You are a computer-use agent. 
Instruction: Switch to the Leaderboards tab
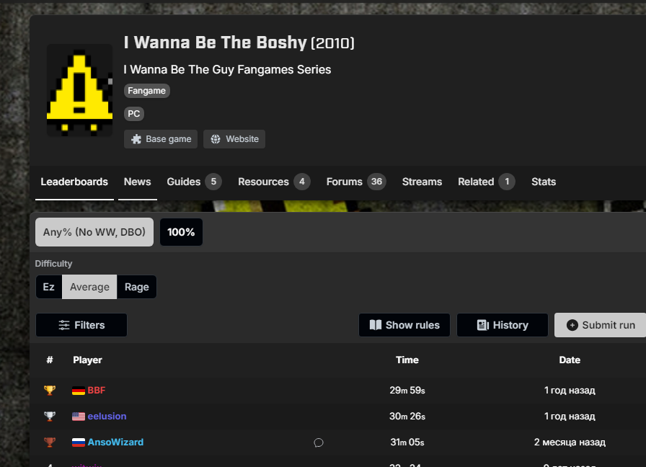74,182
